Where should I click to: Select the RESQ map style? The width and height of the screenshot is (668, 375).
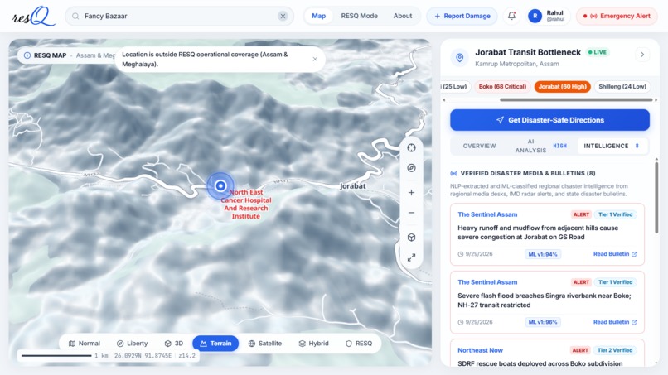[x=359, y=343]
